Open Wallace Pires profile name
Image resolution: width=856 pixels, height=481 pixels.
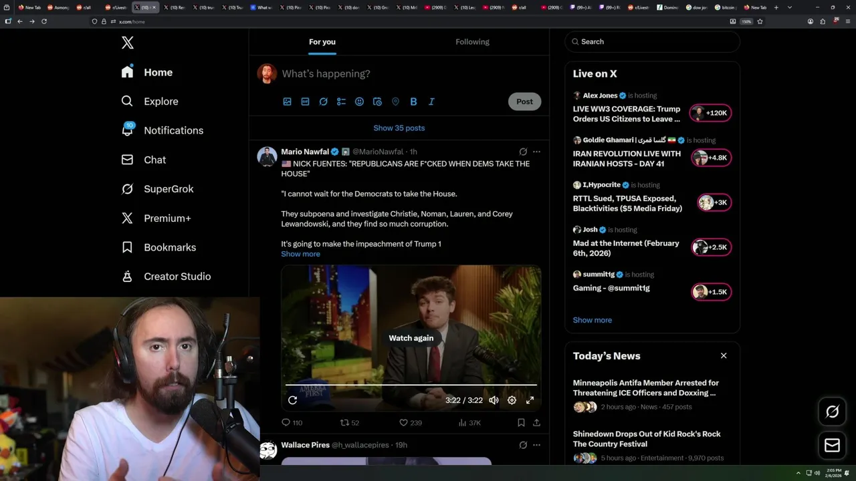tap(305, 445)
